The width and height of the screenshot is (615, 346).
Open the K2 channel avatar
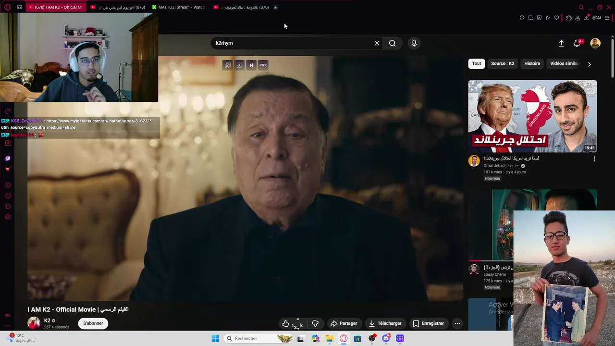[34, 323]
